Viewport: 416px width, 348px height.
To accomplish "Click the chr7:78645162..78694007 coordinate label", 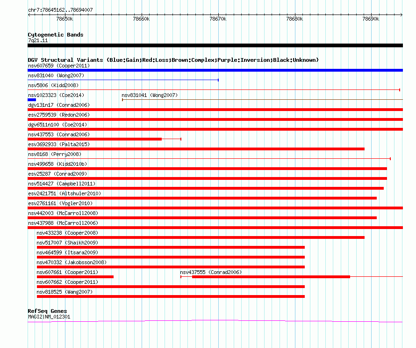I will pyautogui.click(x=60, y=10).
